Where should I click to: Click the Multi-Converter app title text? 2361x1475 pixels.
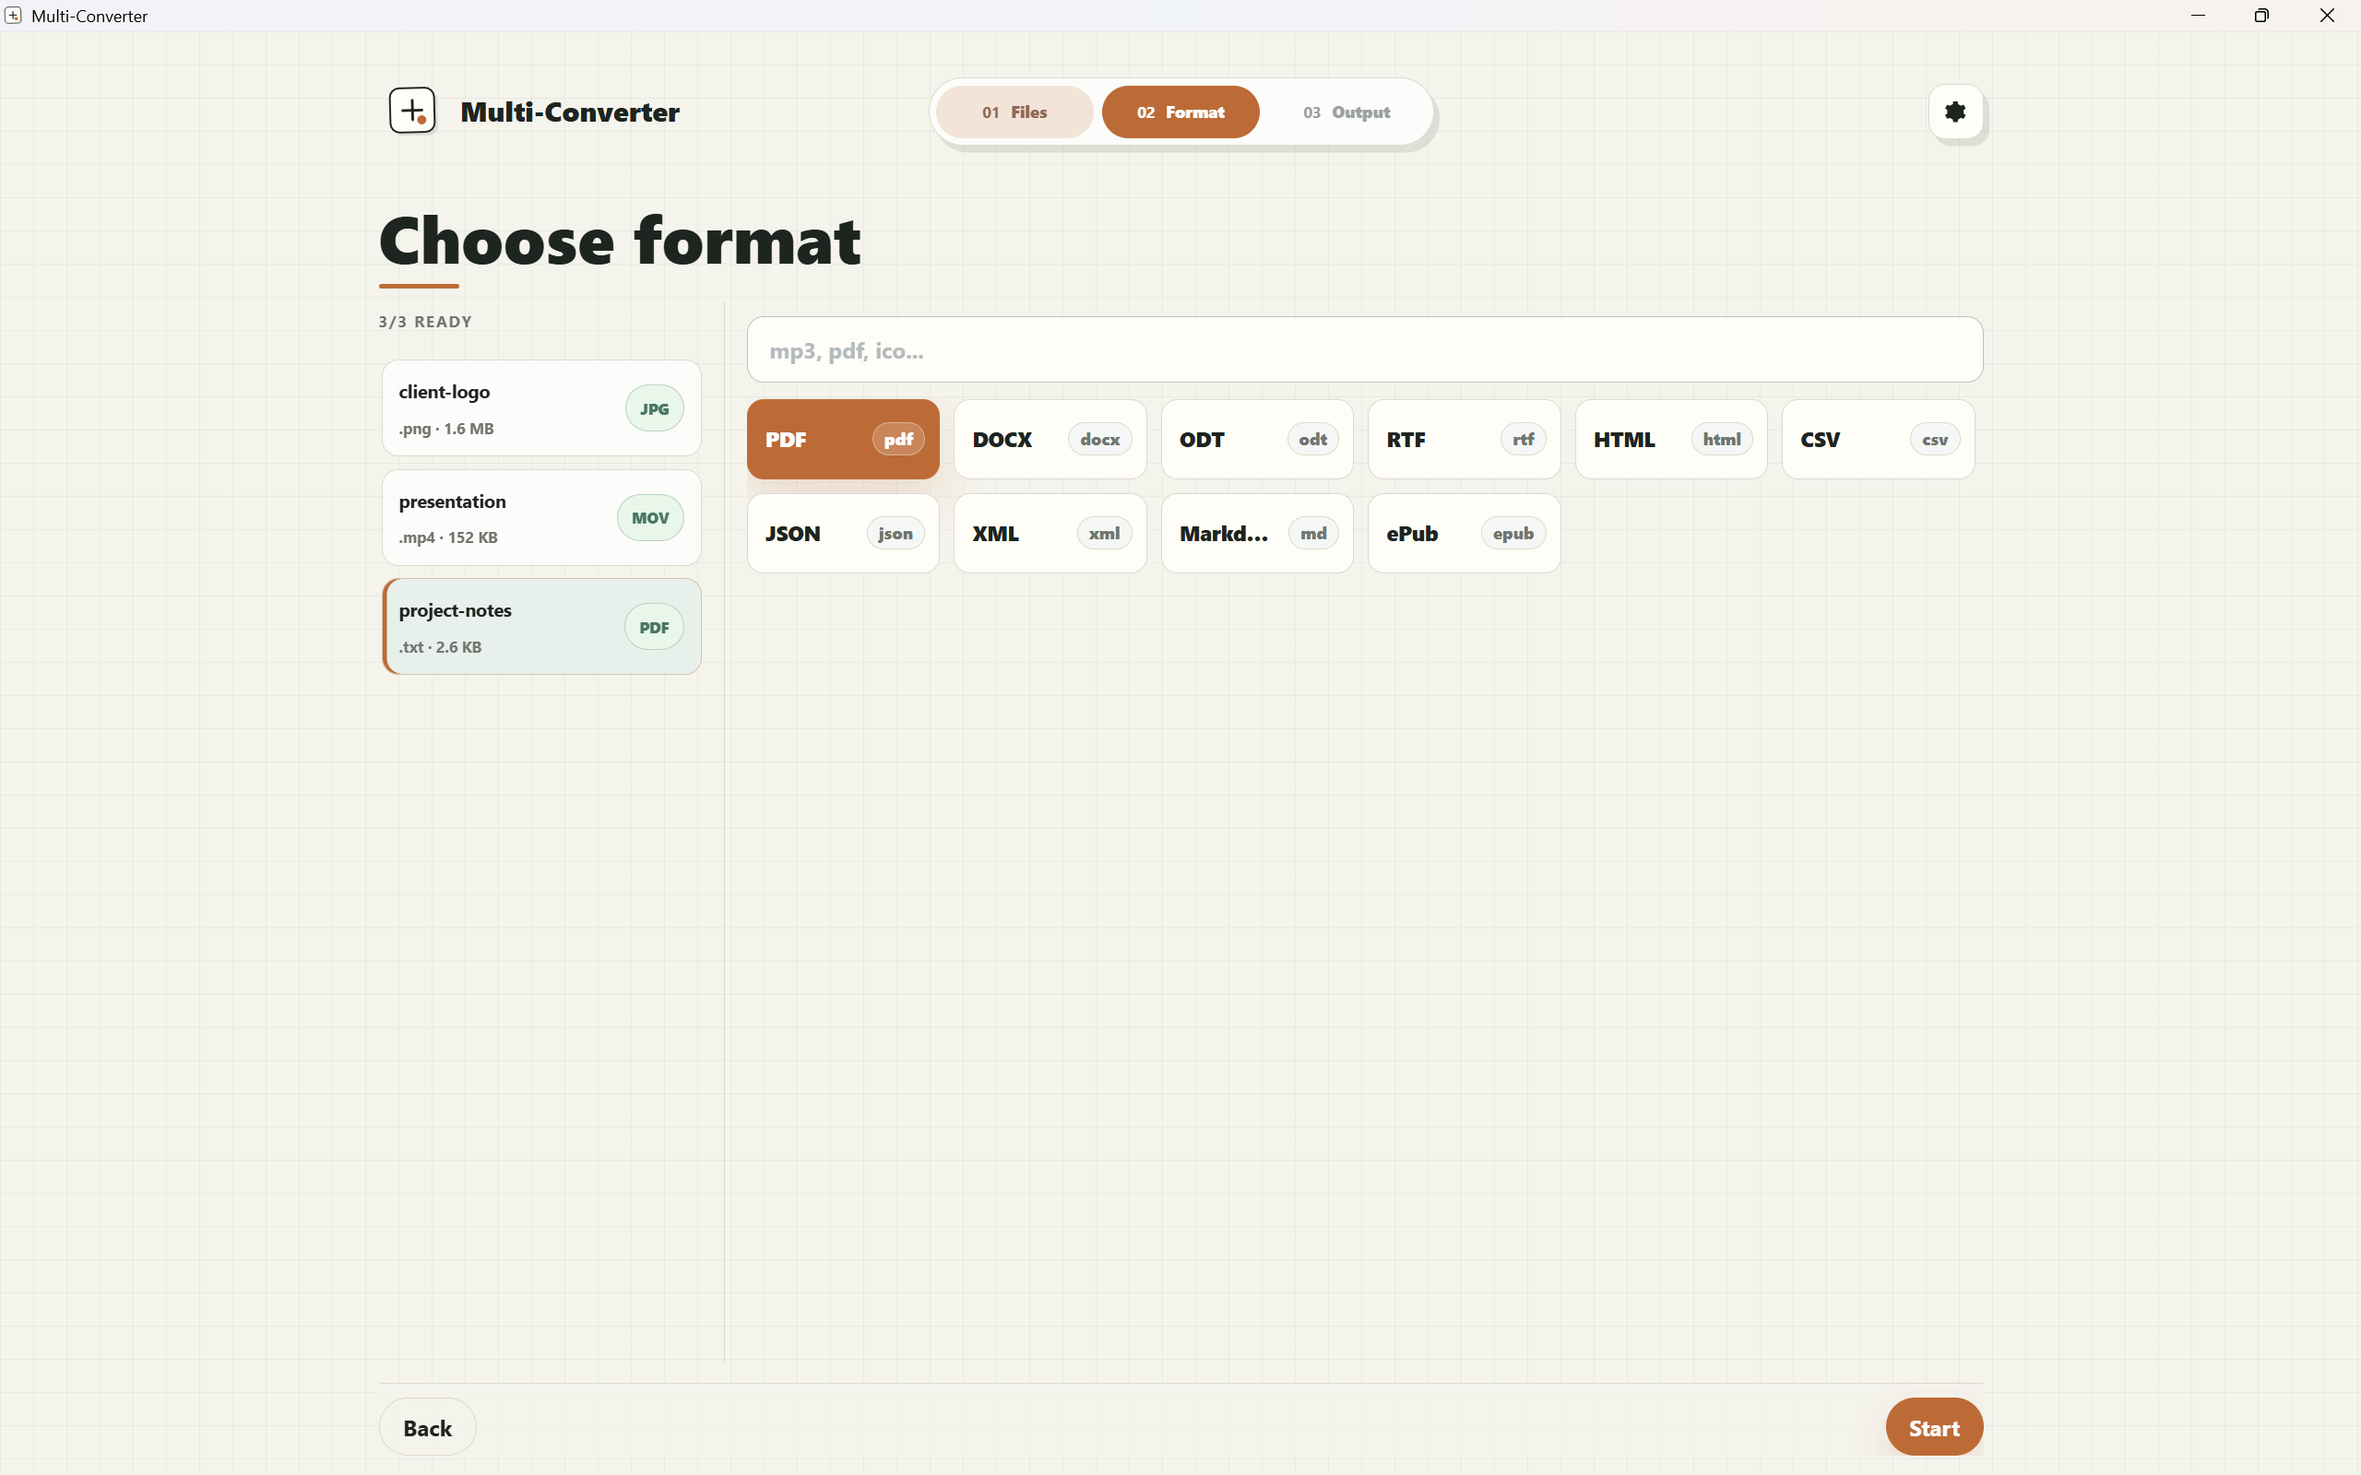(x=570, y=112)
